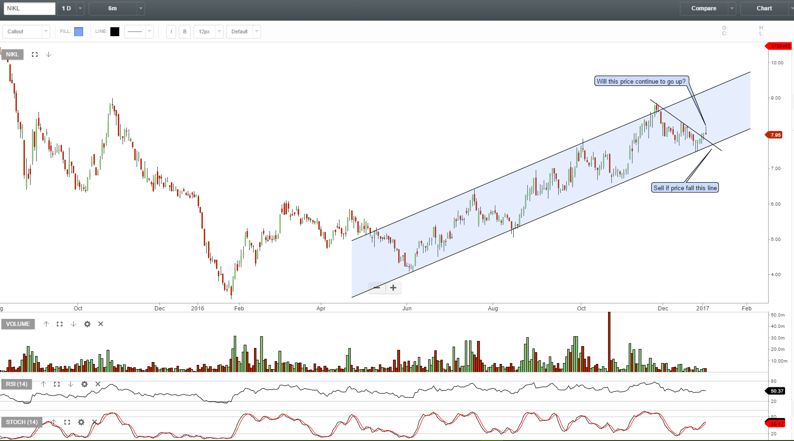This screenshot has height=441, width=794.
Task: Remove the STOCH (14) indicator with the X
Action: pos(94,422)
